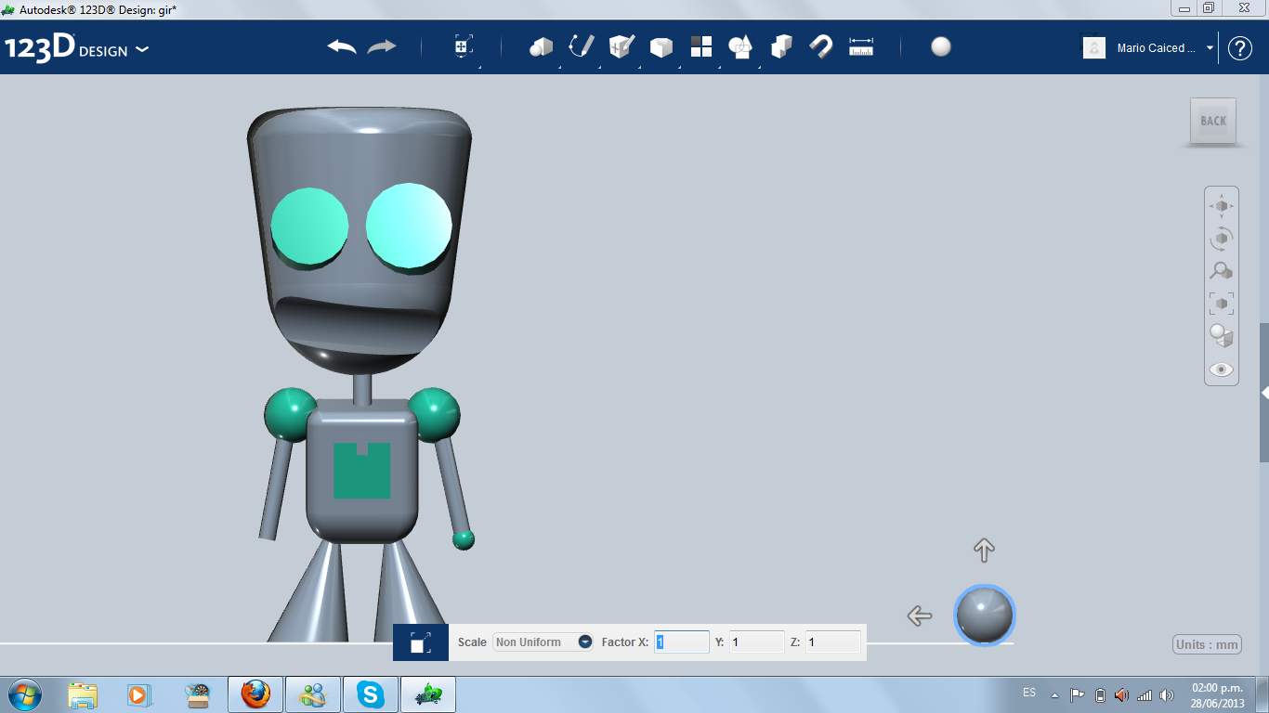Image resolution: width=1269 pixels, height=713 pixels.
Task: Expand the right side panel arrow
Action: pos(1264,393)
